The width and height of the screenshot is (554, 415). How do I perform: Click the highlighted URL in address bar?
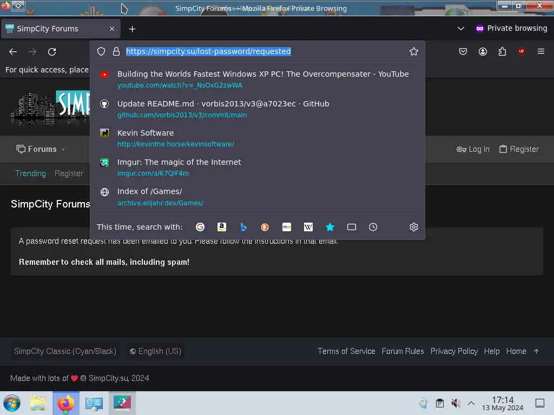tap(208, 51)
